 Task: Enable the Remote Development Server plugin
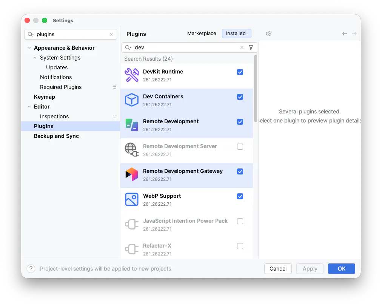(x=240, y=147)
